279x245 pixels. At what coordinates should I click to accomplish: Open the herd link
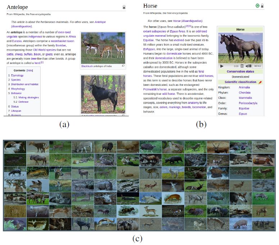tap(37, 63)
